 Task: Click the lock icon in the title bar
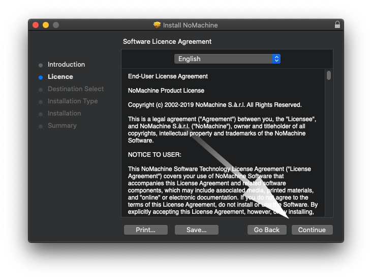pos(337,25)
